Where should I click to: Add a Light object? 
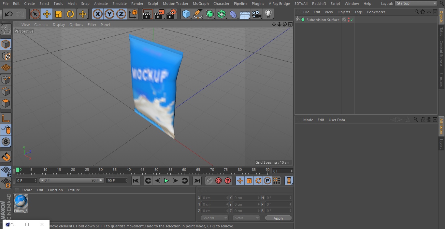pyautogui.click(x=268, y=14)
